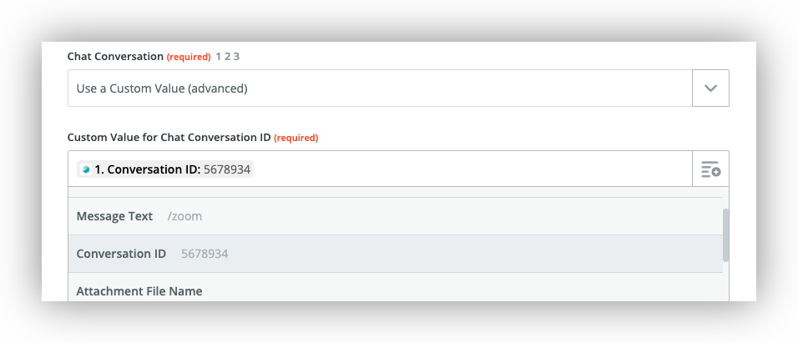Screen dimensions: 798x343
Task: Click the 'Custom Value for Chat Conversation ID' label
Action: click(x=169, y=138)
